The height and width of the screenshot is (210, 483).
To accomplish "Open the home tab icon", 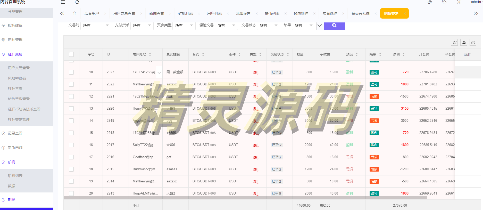I will tap(74, 13).
